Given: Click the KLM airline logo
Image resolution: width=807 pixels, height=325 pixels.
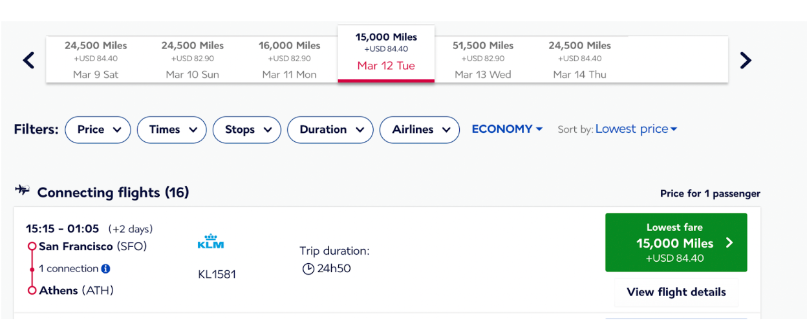Looking at the screenshot, I should tap(211, 242).
